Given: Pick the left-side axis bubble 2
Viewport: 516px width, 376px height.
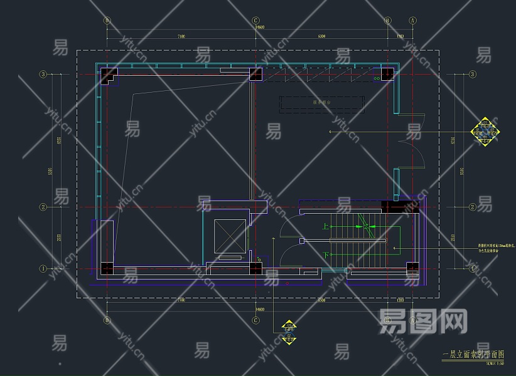Looking at the screenshot, I should 43,207.
